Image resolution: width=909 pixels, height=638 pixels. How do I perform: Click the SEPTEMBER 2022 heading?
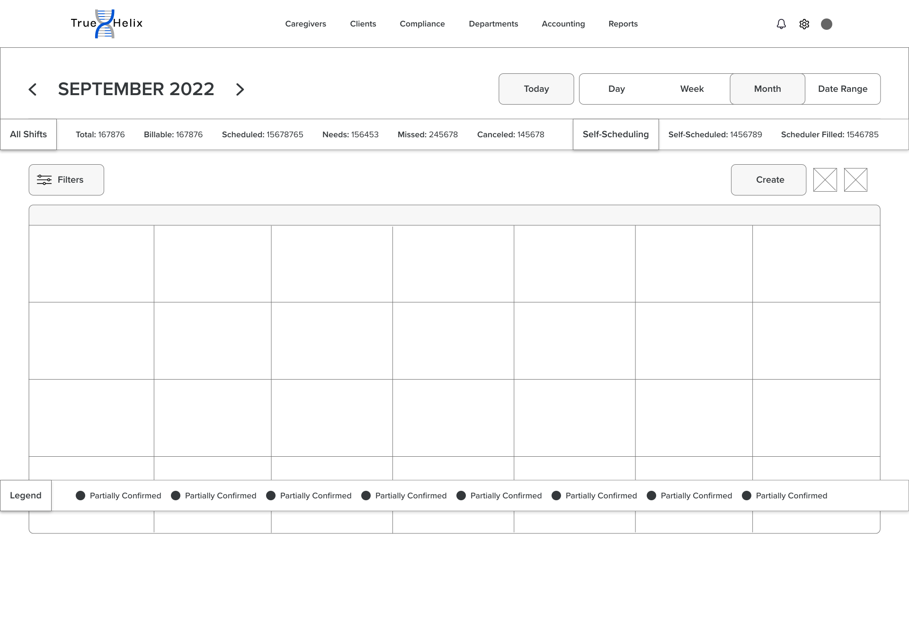click(136, 89)
